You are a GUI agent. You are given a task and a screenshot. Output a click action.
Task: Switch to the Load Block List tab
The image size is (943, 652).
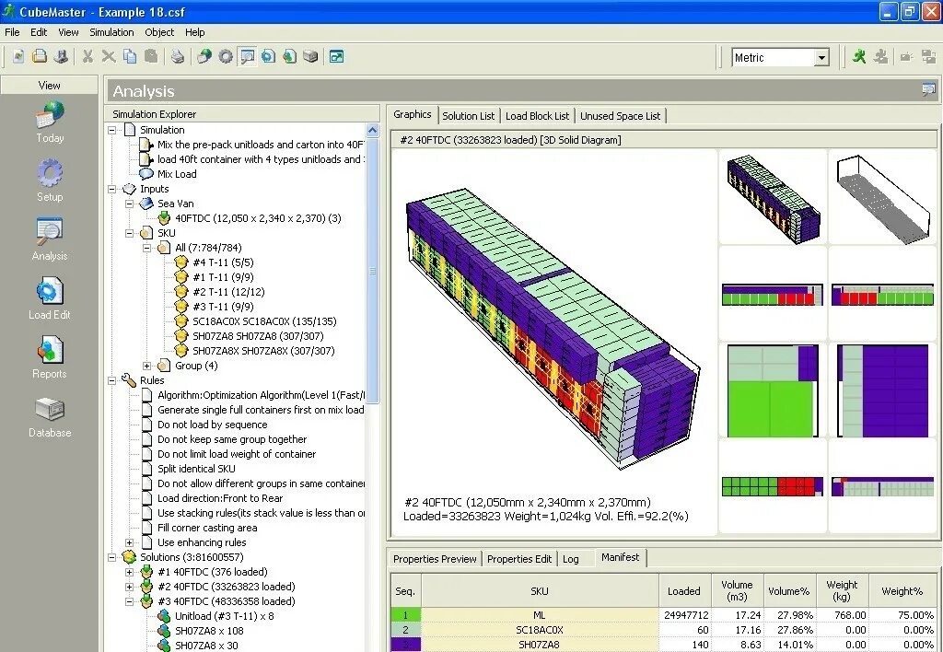point(537,116)
